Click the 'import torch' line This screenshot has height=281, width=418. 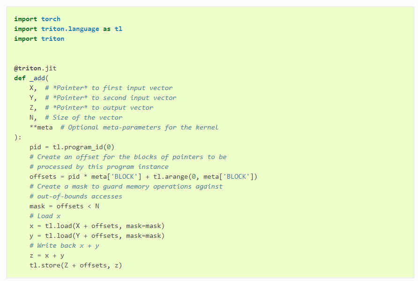pos(37,19)
